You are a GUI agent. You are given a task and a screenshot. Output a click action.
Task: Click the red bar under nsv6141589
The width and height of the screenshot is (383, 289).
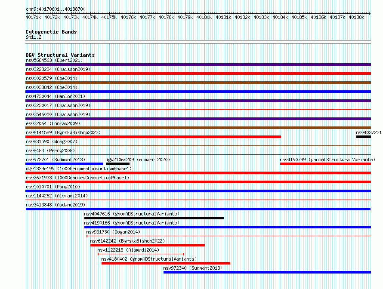(x=153, y=137)
